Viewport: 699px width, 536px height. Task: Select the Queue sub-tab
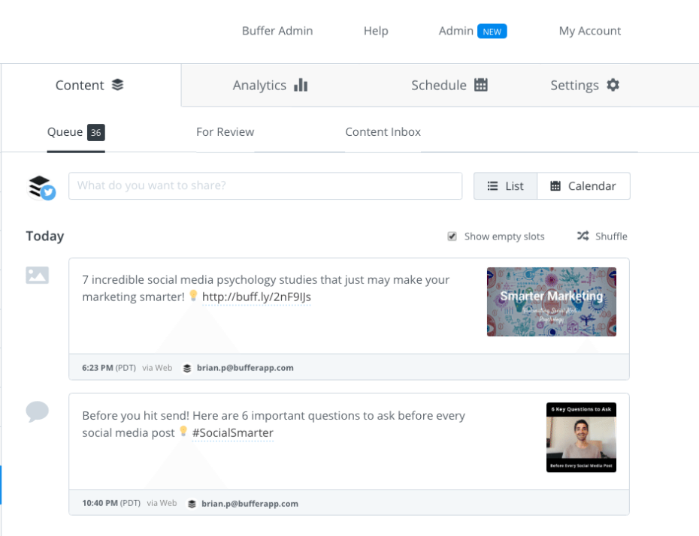point(76,132)
